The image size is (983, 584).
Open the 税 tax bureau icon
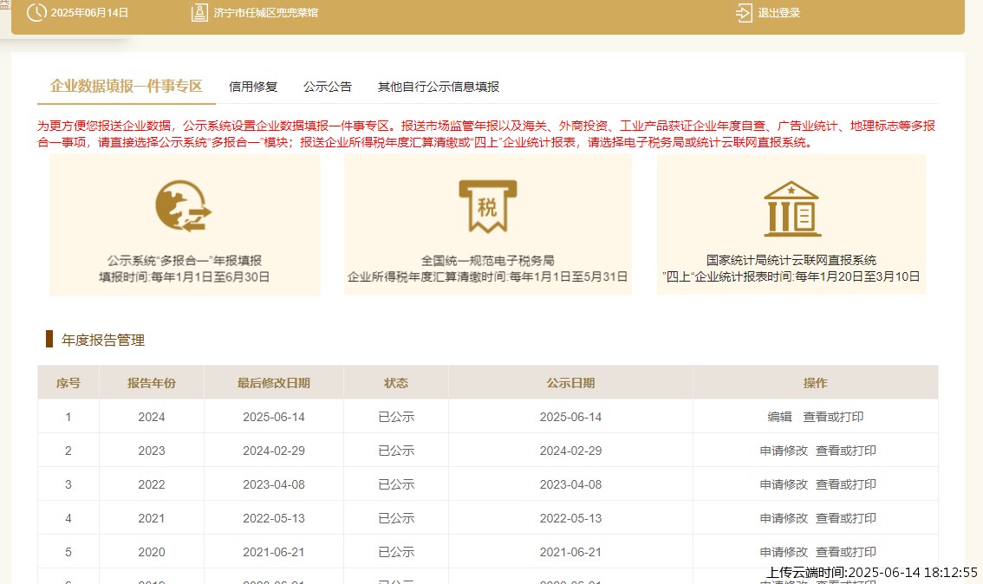(488, 206)
